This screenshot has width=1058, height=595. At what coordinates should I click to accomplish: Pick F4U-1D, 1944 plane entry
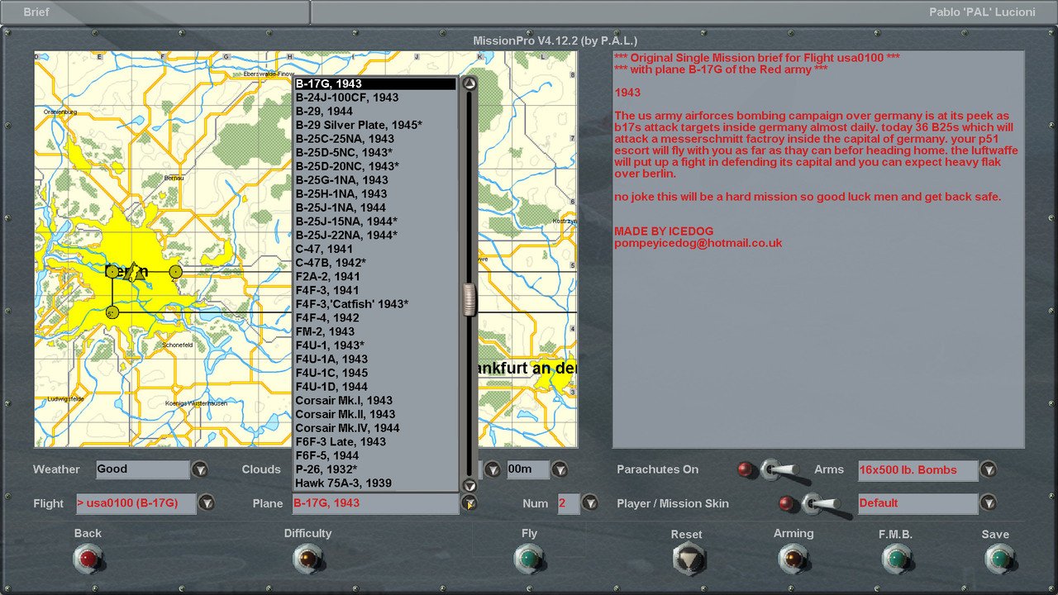tap(331, 387)
